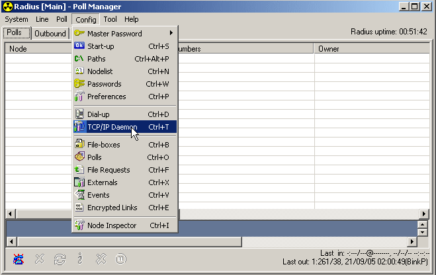
Task: Click the Polls menu entry icon
Action: tap(79, 157)
